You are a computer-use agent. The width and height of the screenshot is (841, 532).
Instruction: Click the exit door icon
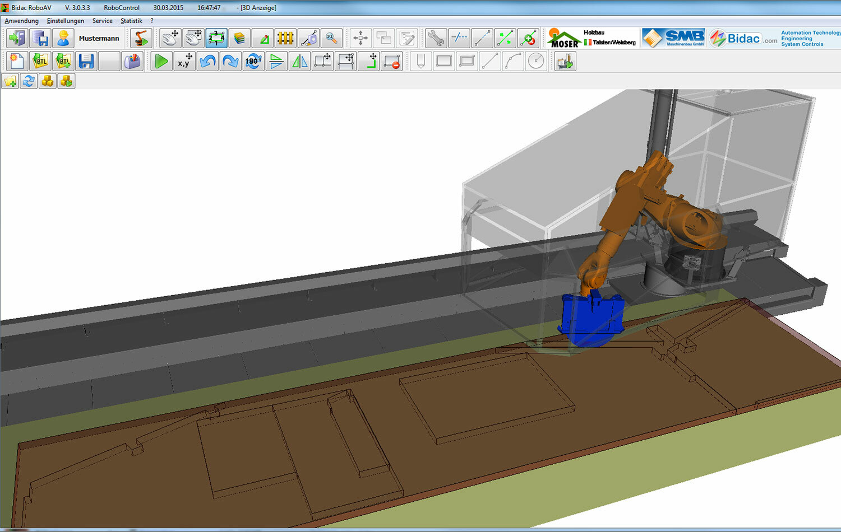tap(17, 38)
